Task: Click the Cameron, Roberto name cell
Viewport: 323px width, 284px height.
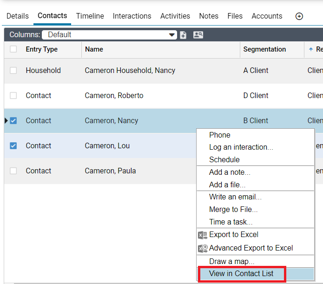Action: [114, 96]
